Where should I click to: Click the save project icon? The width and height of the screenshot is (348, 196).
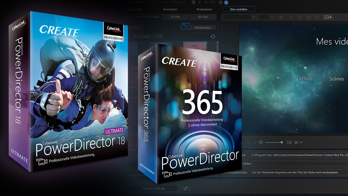click(193, 2)
